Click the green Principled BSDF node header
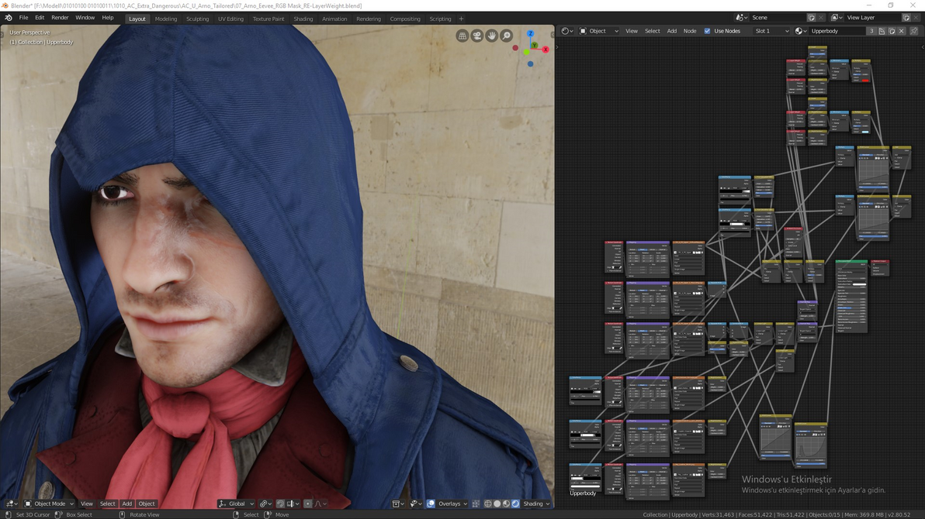Image resolution: width=925 pixels, height=519 pixels. point(852,262)
